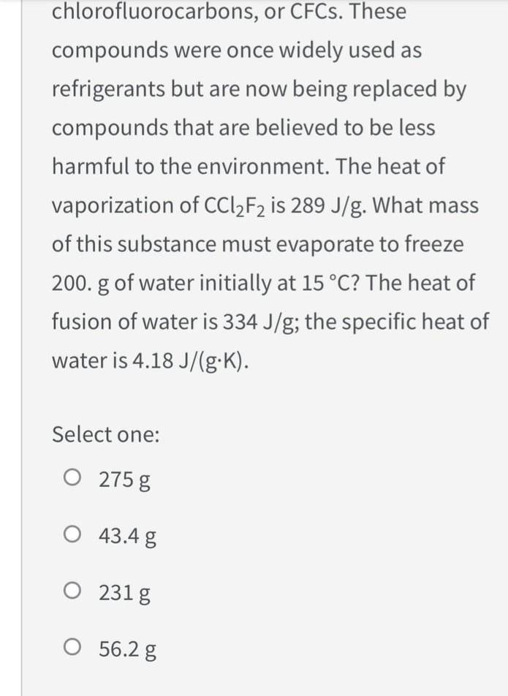Select the 43.4 g radio button
This screenshot has width=508, height=696.
72,536
